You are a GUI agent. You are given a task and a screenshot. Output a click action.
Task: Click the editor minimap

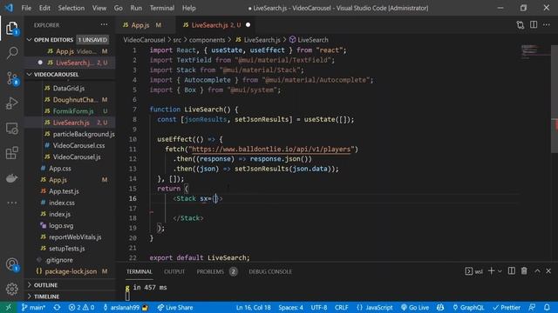(x=534, y=51)
